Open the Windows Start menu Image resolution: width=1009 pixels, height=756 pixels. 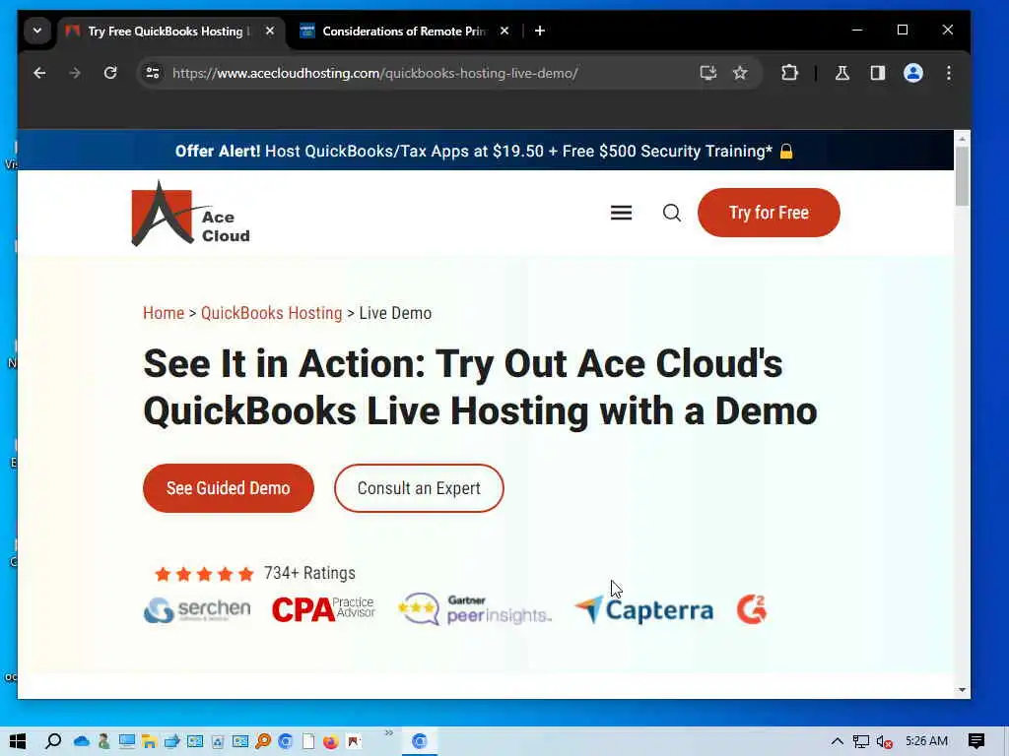[x=18, y=741]
